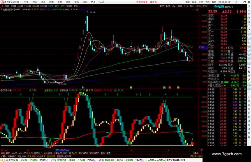Switch chart to 15分钟 period
Viewport: 251px width, 162px height.
pyautogui.click(x=28, y=6)
